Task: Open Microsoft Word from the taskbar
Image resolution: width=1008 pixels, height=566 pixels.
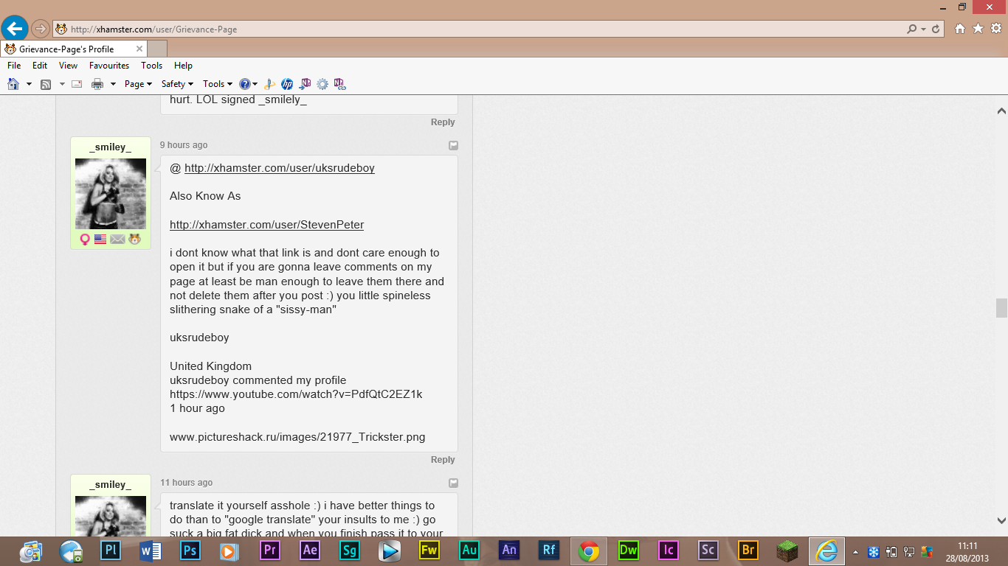Action: click(x=151, y=551)
